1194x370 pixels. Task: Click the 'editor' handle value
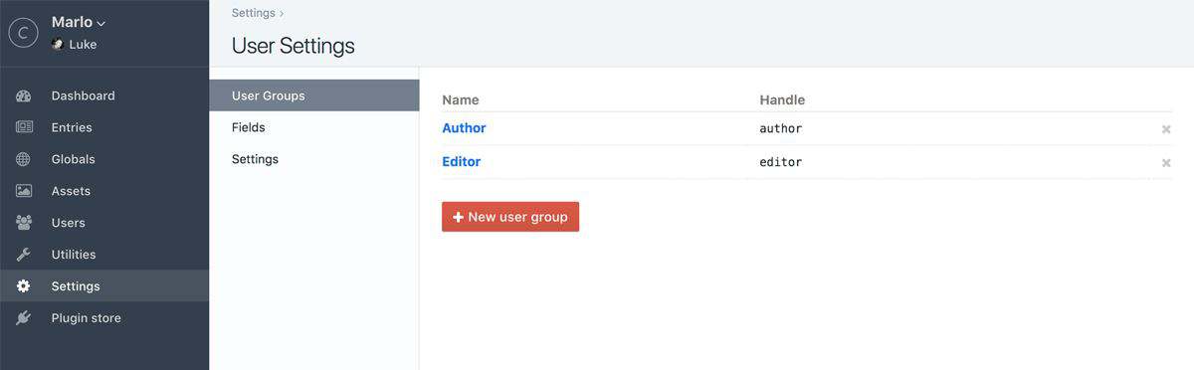click(x=780, y=161)
